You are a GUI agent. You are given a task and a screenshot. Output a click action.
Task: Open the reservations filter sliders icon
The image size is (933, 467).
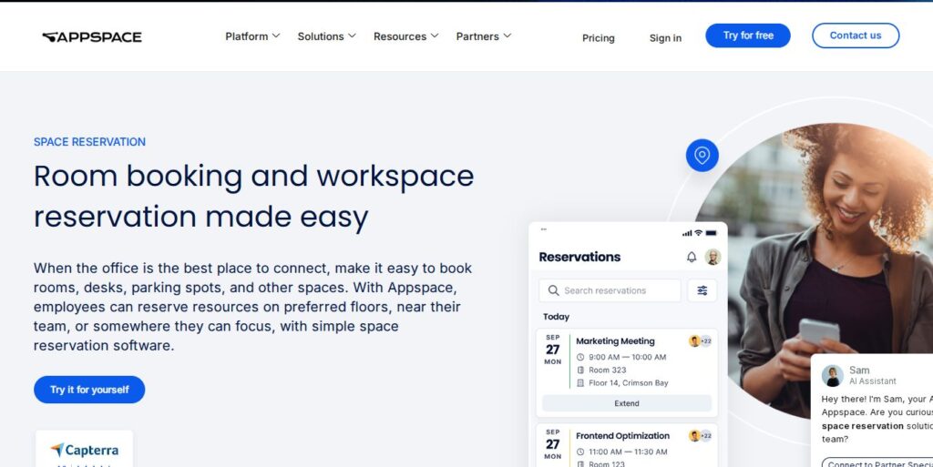[702, 290]
